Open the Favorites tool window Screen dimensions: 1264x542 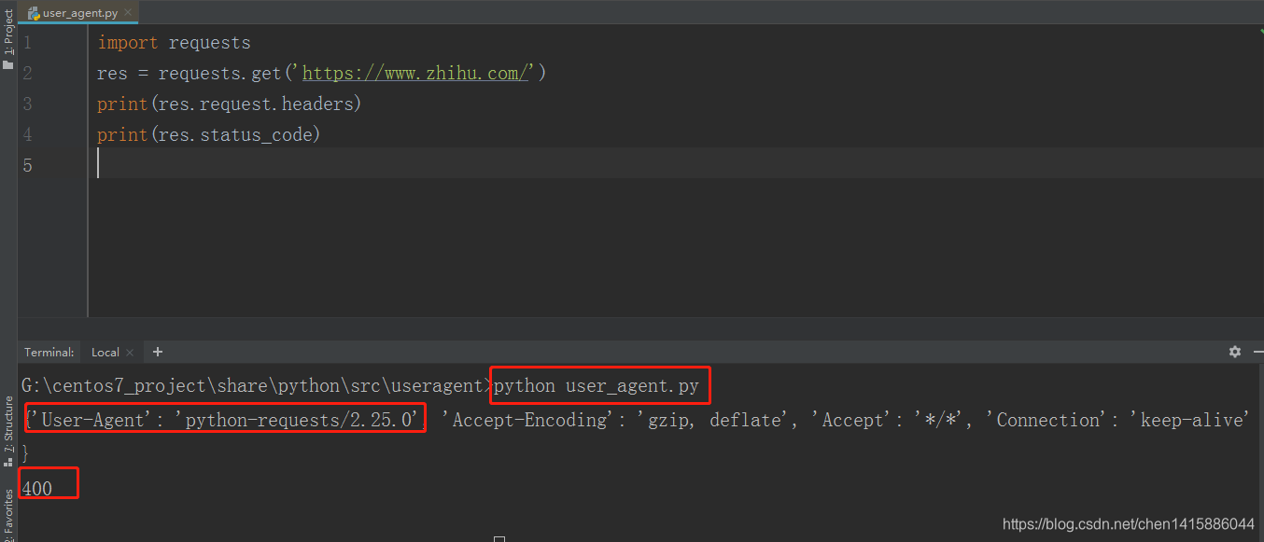[8, 515]
